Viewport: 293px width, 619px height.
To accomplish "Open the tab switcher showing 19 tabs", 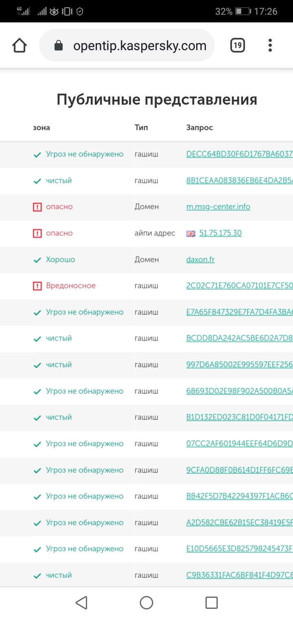I will pyautogui.click(x=238, y=45).
